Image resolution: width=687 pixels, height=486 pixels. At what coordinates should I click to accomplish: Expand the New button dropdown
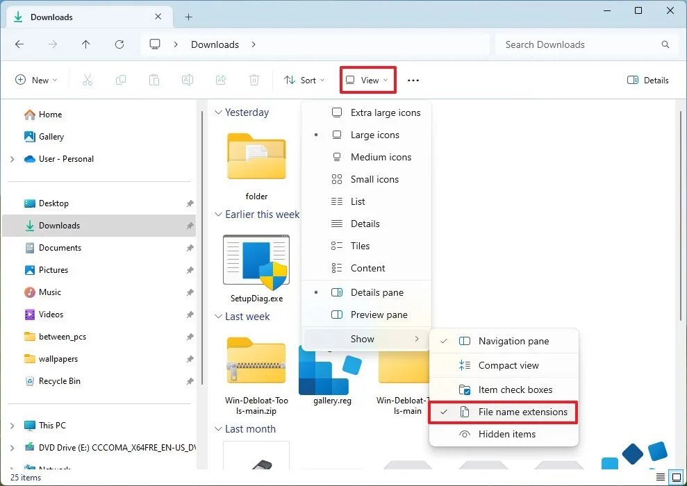click(36, 80)
